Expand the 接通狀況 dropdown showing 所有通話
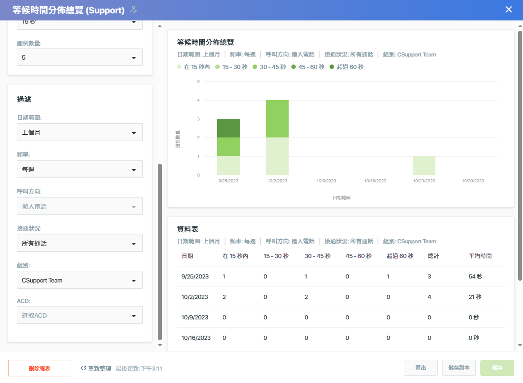523x383 pixels. pos(80,243)
